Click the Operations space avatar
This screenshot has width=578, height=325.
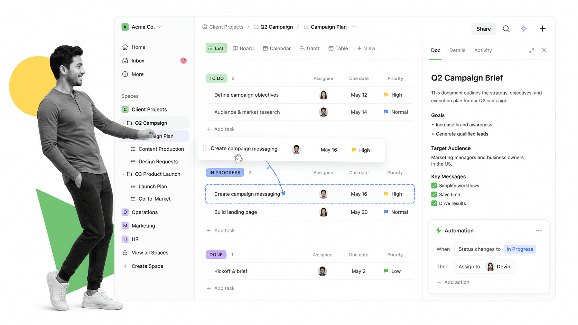(125, 212)
